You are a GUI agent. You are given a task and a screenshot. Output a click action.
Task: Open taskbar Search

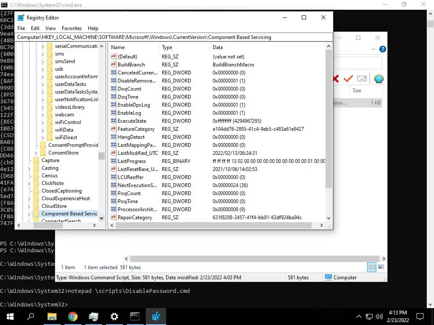pos(31,317)
